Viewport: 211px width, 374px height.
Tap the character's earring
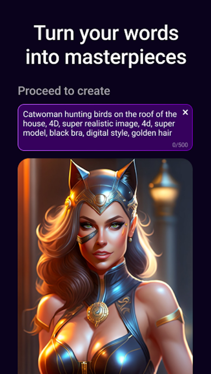pyautogui.click(x=130, y=240)
